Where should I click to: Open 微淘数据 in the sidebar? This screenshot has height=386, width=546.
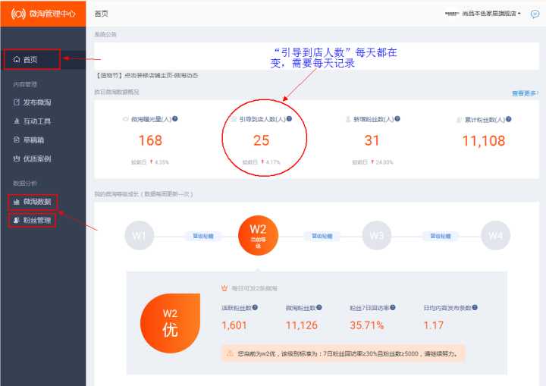(x=36, y=202)
